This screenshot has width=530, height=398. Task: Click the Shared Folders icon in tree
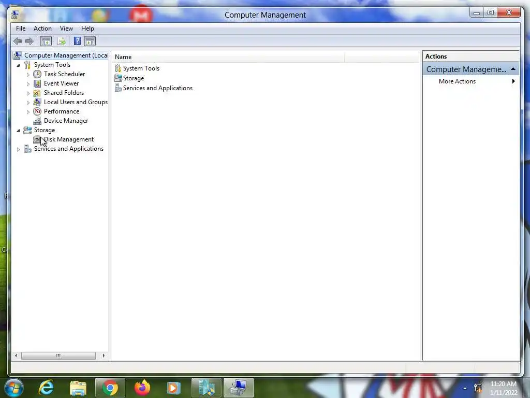37,93
